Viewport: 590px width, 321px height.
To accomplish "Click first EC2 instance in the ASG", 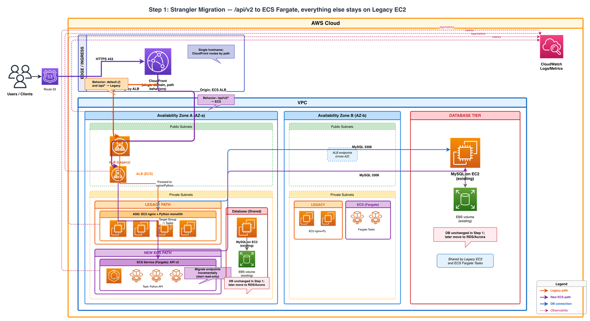I will [x=118, y=228].
